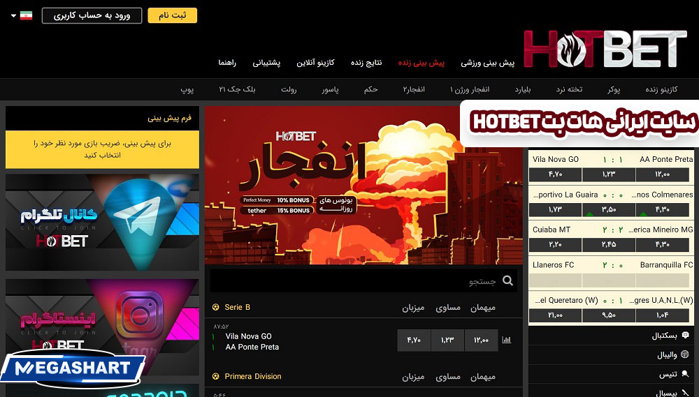699x397 pixels.
Task: Select پوپ in the games bar
Action: pos(187,89)
